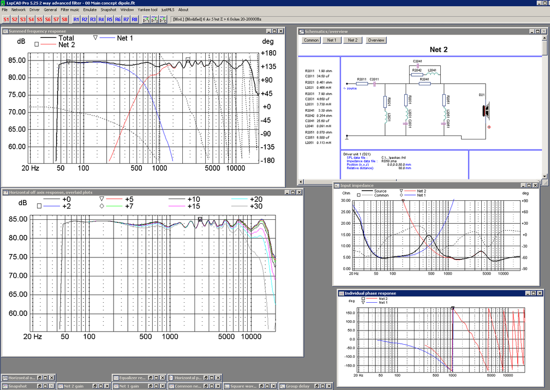Click the Net 2 button in Schematics window
550x390 pixels.
(353, 40)
